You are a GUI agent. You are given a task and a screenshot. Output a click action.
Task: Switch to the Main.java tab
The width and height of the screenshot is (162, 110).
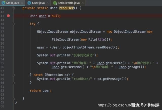12,3
